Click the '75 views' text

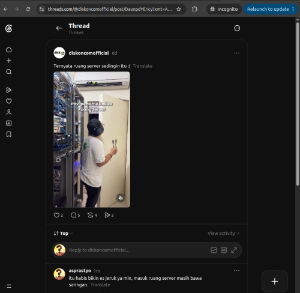point(76,32)
